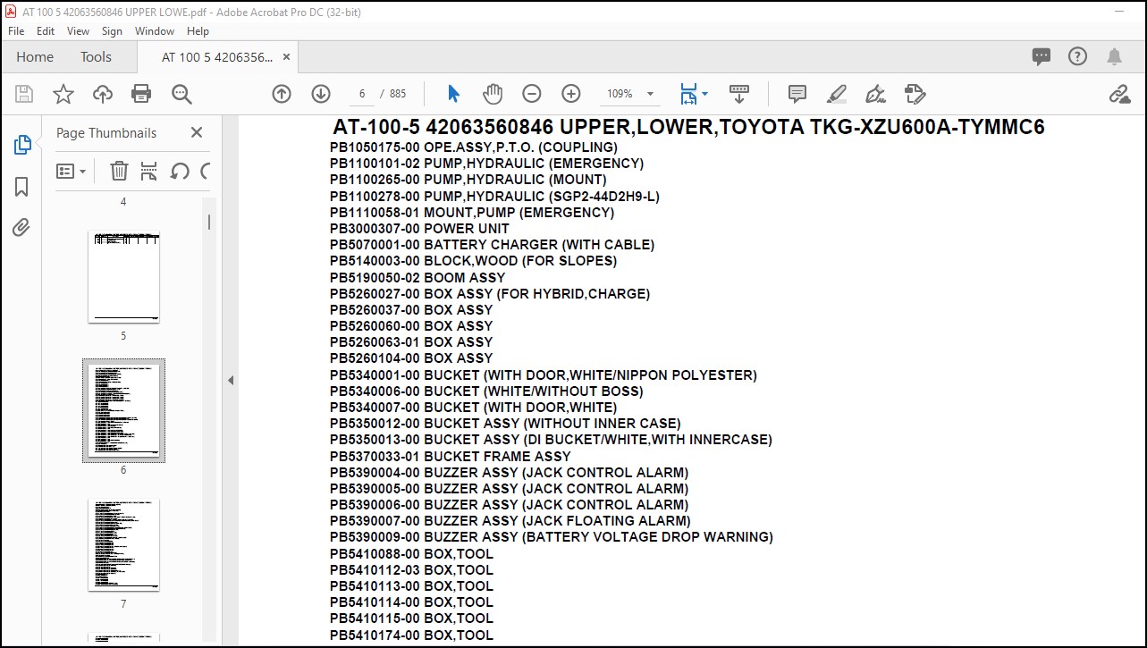Image resolution: width=1147 pixels, height=648 pixels.
Task: Collapse the navigation pane with the arrow
Action: (230, 381)
